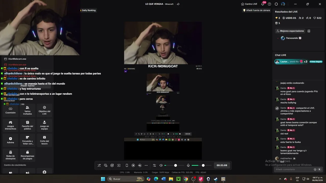This screenshot has width=326, height=183.
Task: Open Bolsa de obsequios tool
Action: [x=10, y=155]
